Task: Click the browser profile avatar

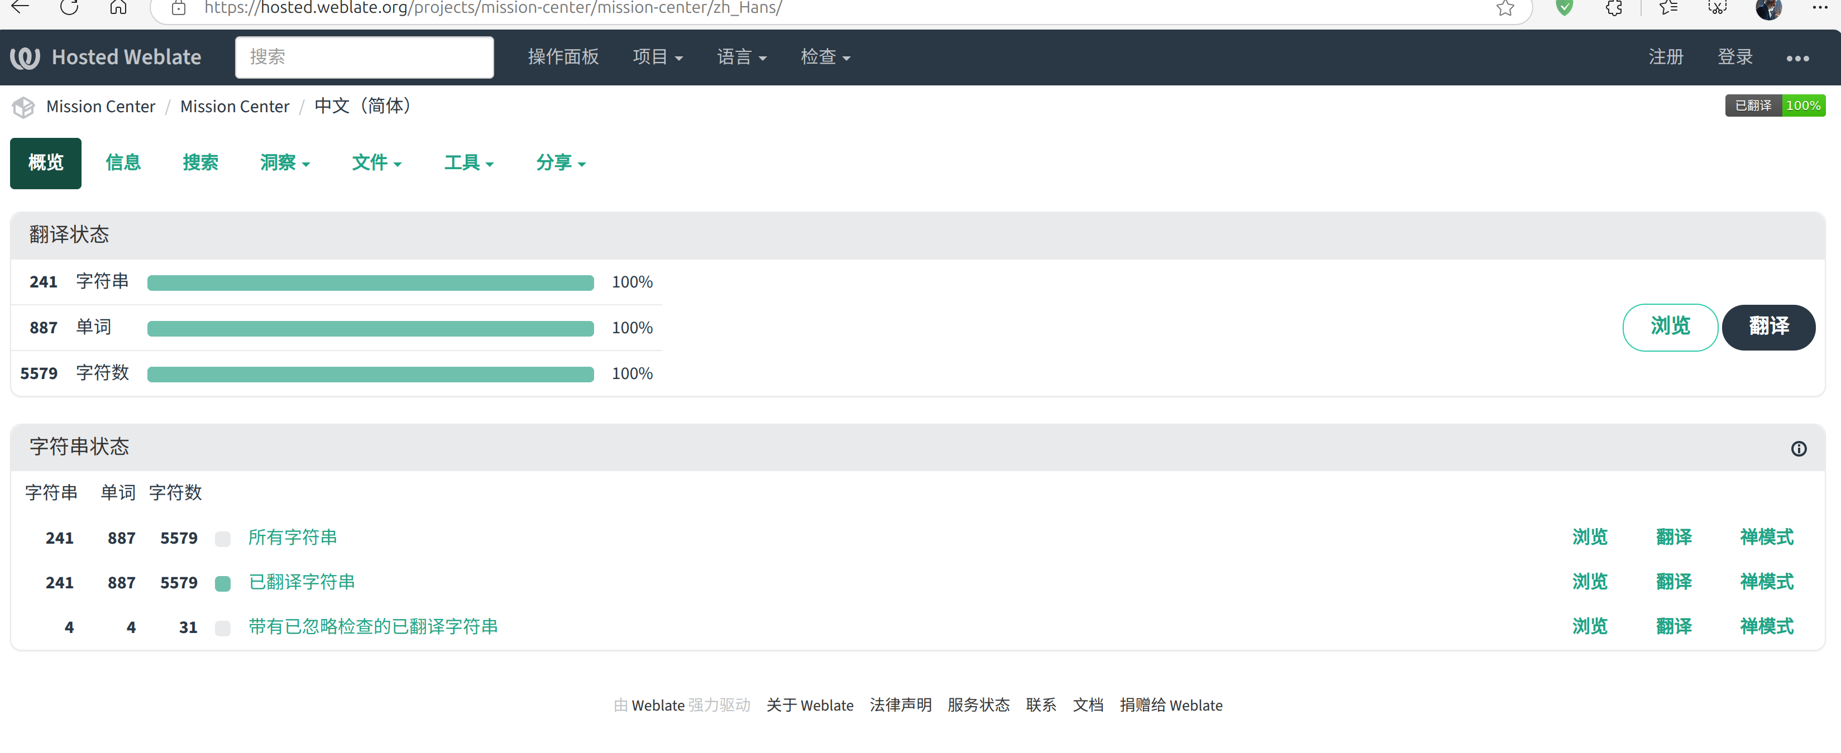Action: pos(1768,8)
